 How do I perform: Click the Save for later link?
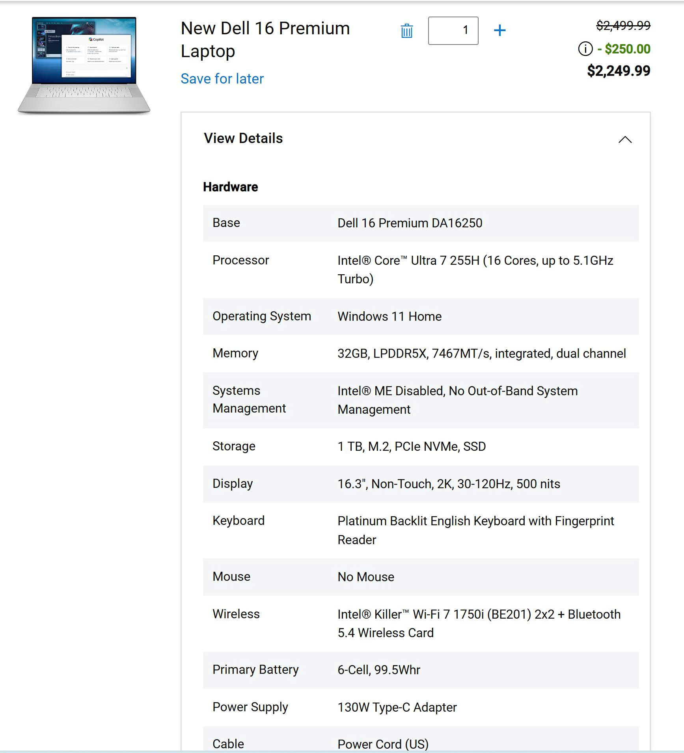click(x=222, y=79)
